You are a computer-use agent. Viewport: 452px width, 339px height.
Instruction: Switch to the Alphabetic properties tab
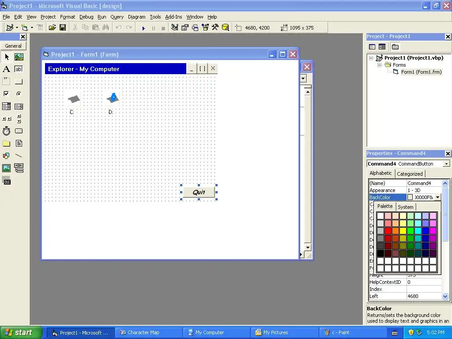(x=380, y=173)
